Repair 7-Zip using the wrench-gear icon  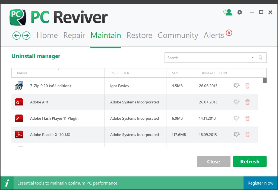[237, 85]
